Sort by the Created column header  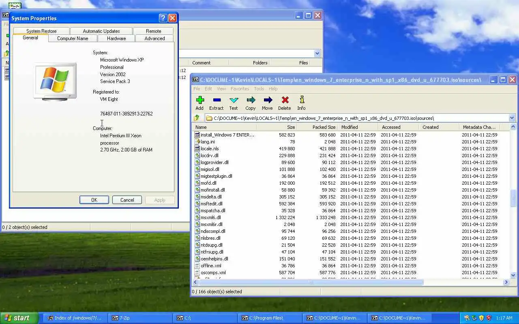pos(440,127)
